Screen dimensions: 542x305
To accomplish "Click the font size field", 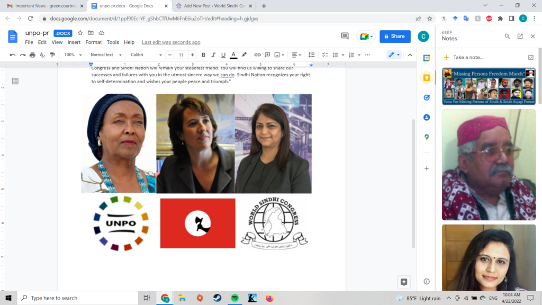I will (x=181, y=55).
